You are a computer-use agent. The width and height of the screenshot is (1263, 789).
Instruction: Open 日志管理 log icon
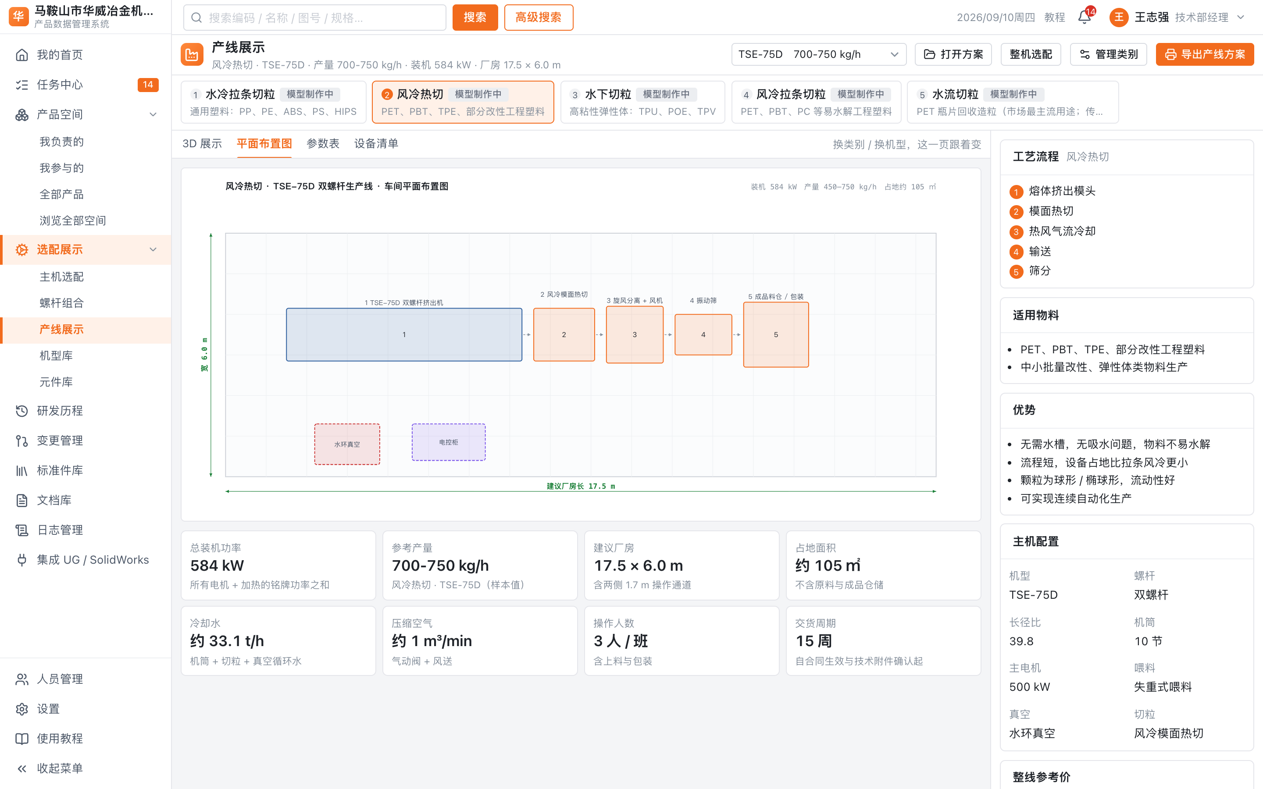[x=22, y=530]
